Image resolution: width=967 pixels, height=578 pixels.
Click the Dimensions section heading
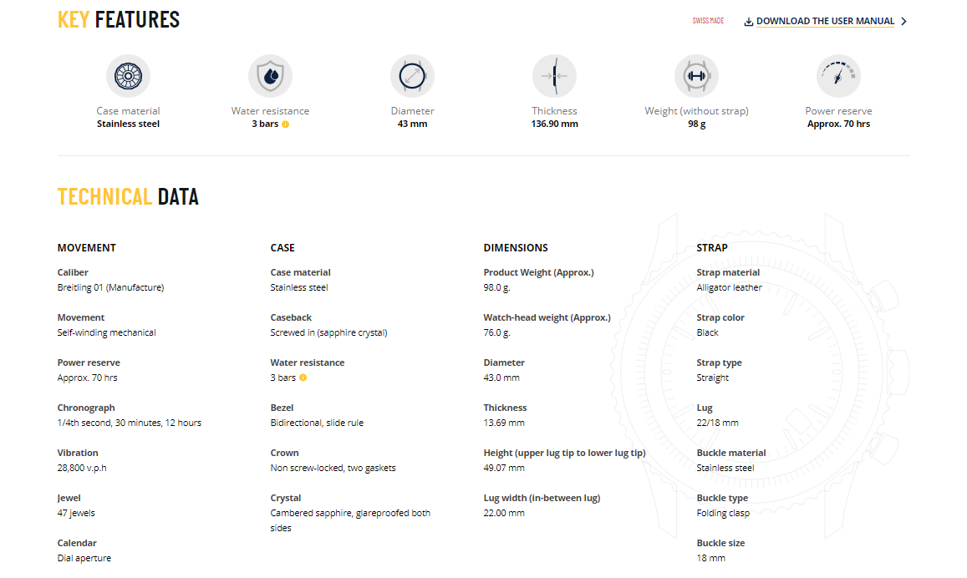[x=516, y=248]
